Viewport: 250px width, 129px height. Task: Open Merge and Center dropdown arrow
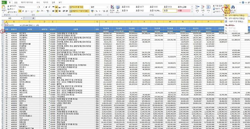pos(89,11)
